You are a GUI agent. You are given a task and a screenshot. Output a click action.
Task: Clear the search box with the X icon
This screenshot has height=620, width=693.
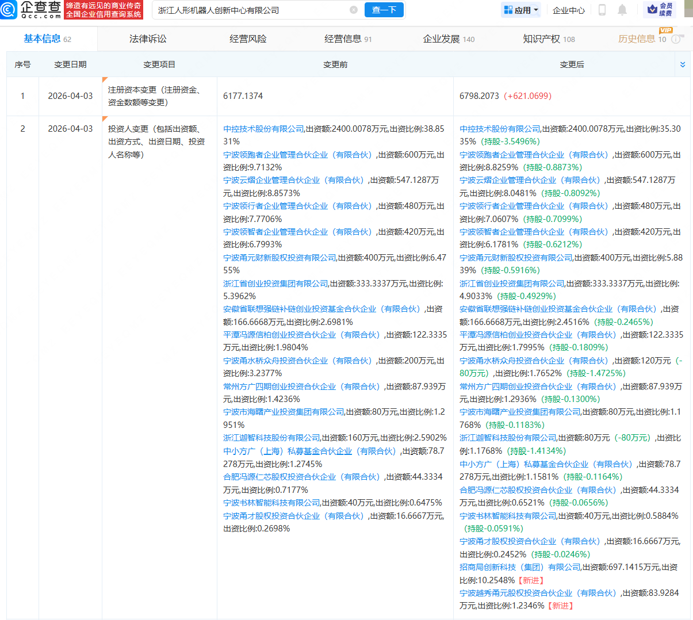click(354, 10)
